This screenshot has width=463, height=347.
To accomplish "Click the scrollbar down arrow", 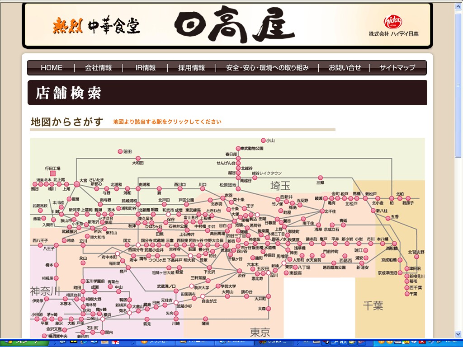I will pos(458,334).
